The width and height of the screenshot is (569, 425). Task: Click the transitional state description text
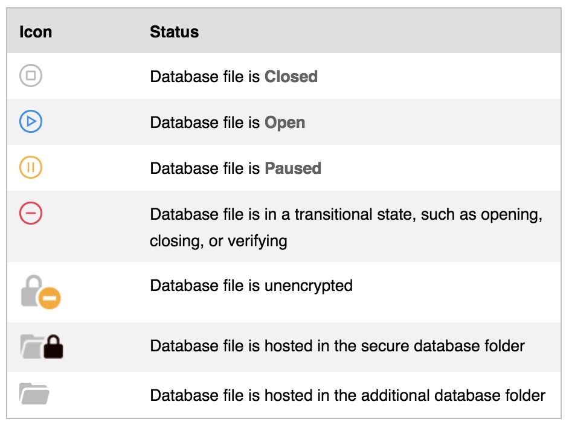pos(346,228)
